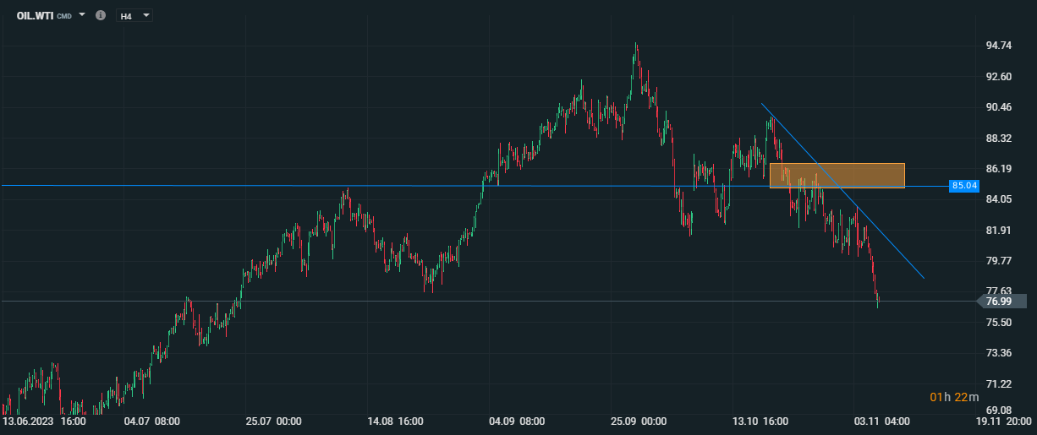Select the 85.04 horizontal line price label
The height and width of the screenshot is (435, 1037).
(963, 185)
